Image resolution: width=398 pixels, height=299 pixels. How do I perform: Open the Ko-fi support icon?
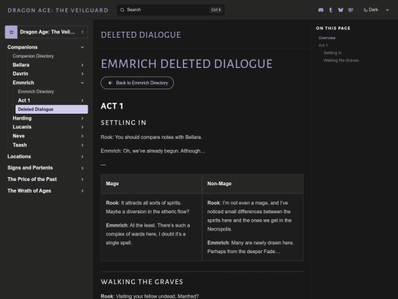point(351,10)
